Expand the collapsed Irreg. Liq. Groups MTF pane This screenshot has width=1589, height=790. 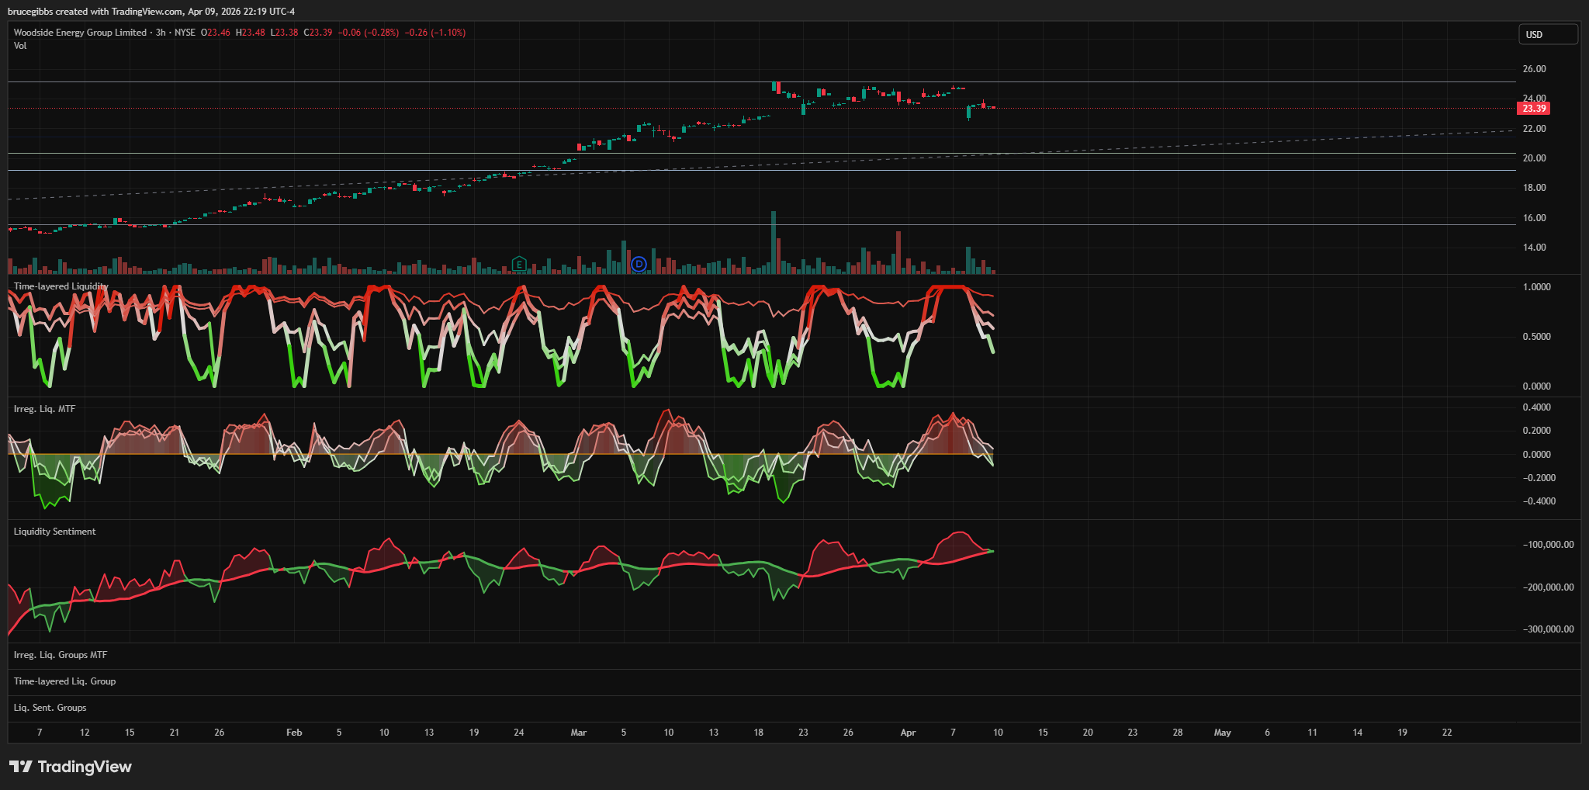click(x=61, y=655)
